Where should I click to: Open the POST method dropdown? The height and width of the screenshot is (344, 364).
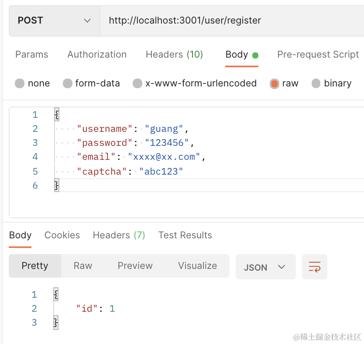coord(54,21)
